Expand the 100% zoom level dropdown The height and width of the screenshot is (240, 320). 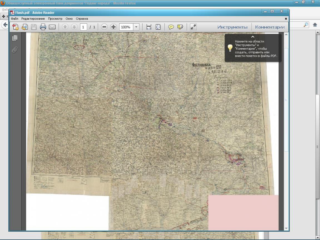(136, 27)
